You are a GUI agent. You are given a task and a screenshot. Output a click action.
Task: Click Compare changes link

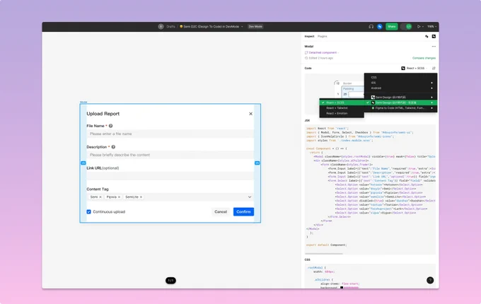424,58
